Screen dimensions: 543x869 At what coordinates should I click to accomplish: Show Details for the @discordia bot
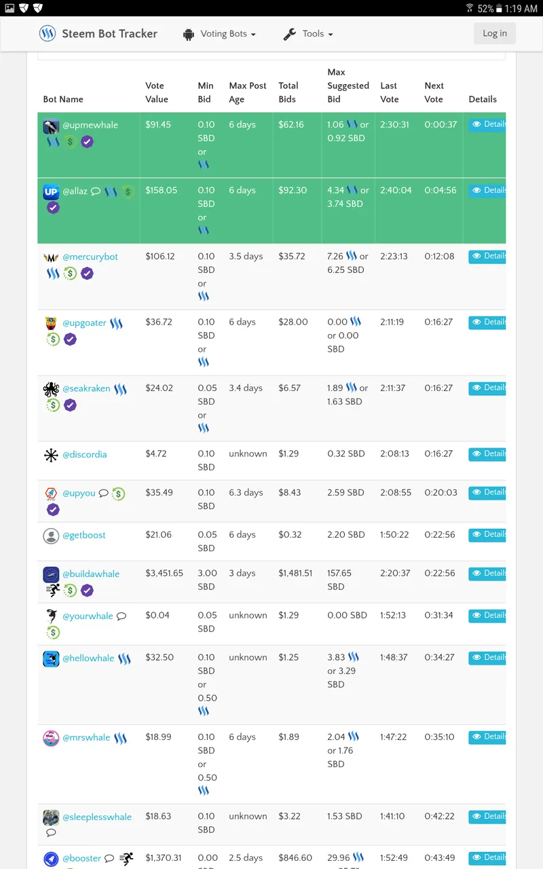click(x=487, y=454)
